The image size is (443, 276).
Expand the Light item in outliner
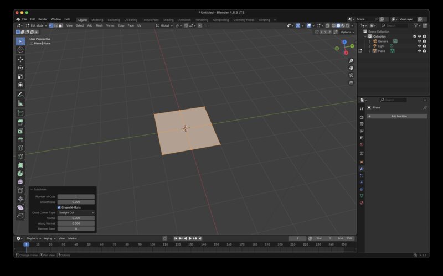click(x=370, y=46)
